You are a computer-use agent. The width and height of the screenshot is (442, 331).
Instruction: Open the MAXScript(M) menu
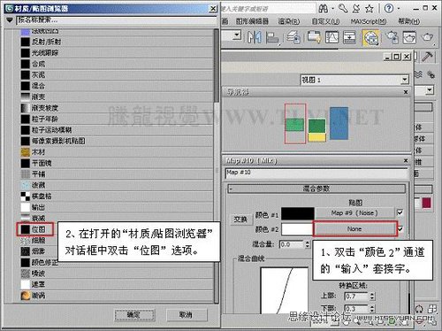coord(369,21)
